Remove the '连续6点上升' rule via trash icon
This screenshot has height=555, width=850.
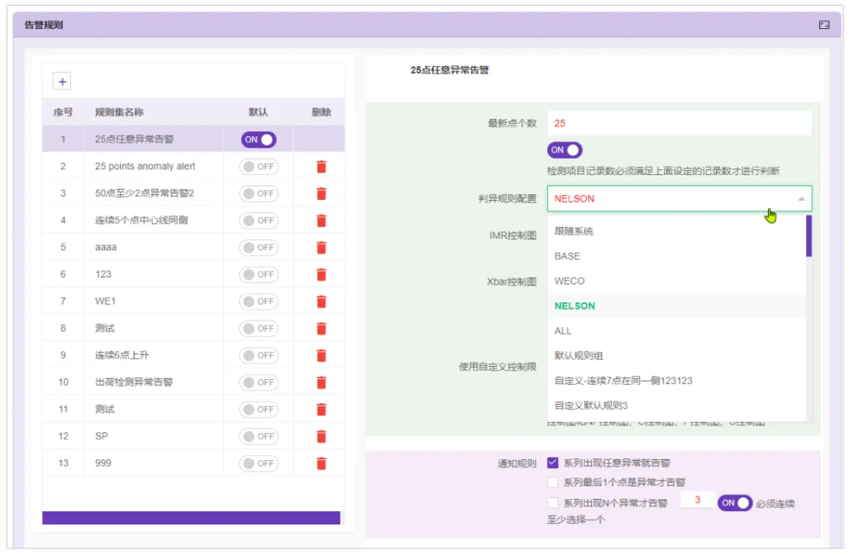322,355
